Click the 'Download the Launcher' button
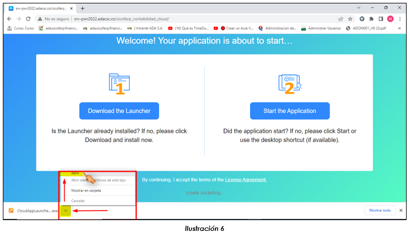The height and width of the screenshot is (236, 410). pos(119,111)
